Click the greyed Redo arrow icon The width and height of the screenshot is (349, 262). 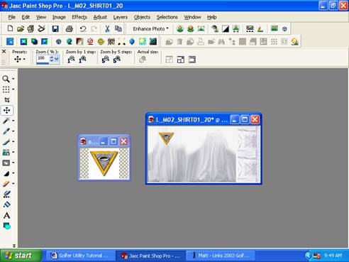94,29
